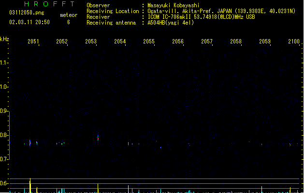Click the kHz axis unit label
This screenshot has height=193, width=304.
[4, 39]
